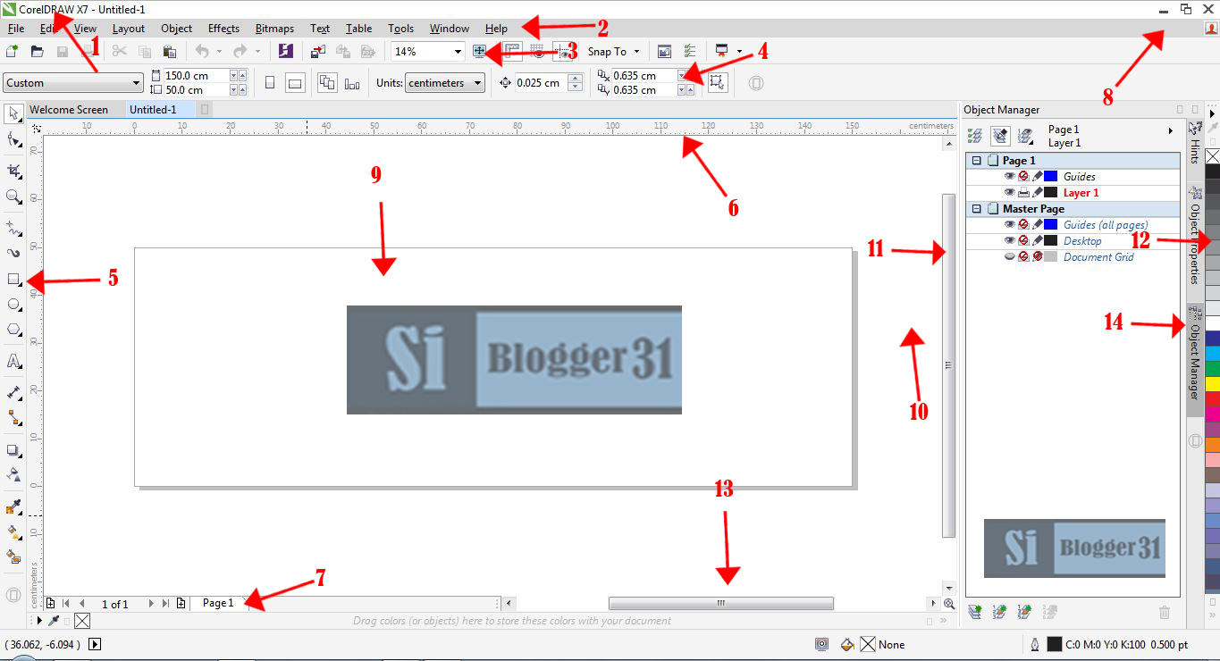Select the Color Eyedropper tool
Image resolution: width=1220 pixels, height=661 pixels.
[x=13, y=507]
